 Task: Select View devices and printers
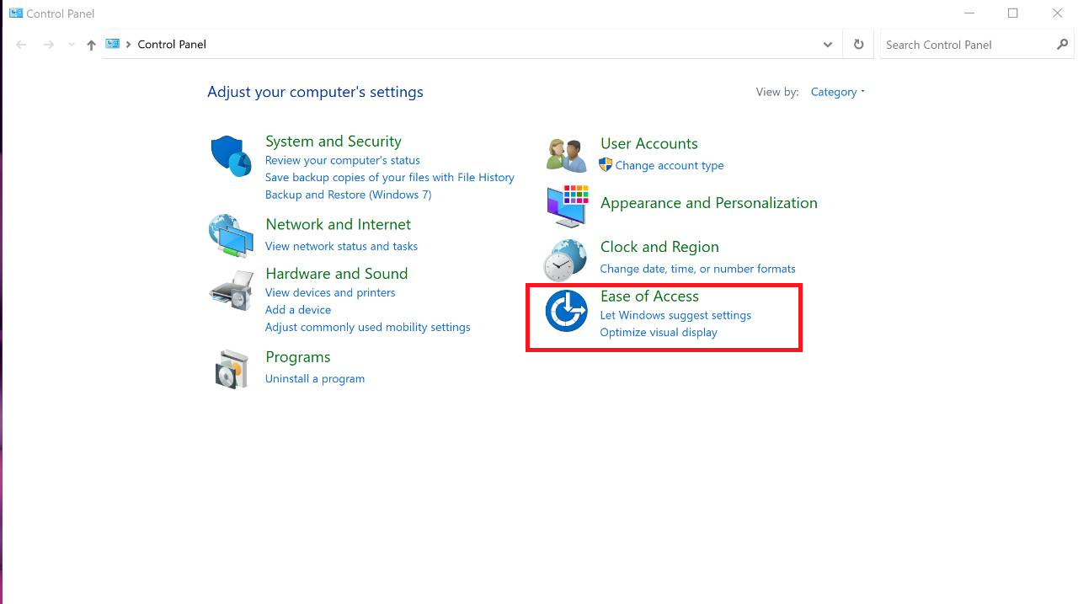coord(330,292)
